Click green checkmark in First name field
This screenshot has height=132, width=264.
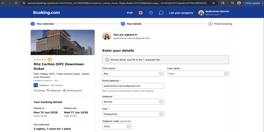click(161, 74)
